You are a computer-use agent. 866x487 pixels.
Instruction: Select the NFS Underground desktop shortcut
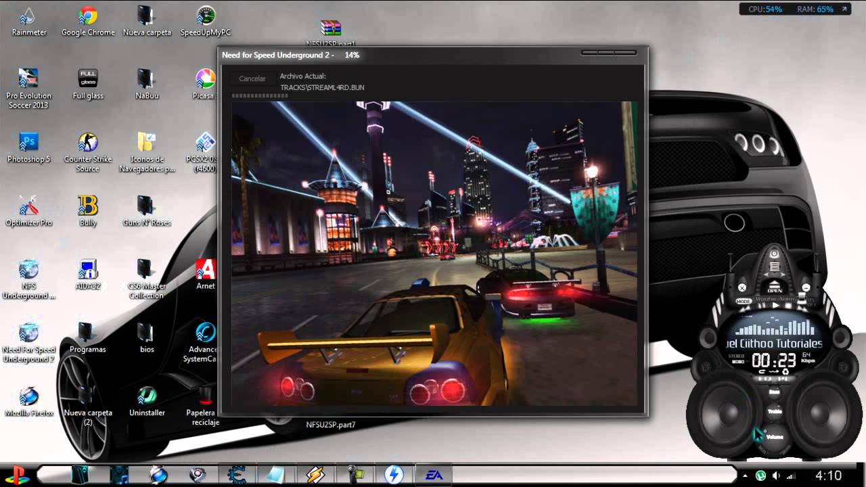point(28,279)
